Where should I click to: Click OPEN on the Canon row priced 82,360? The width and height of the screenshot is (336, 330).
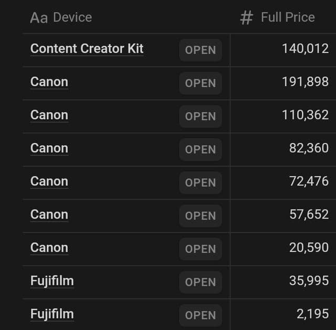coord(201,149)
